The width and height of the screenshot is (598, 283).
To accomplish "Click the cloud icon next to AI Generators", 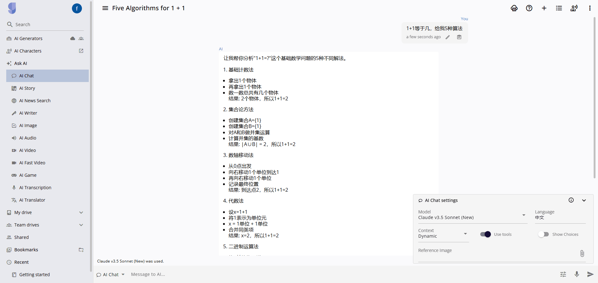I will click(x=73, y=39).
